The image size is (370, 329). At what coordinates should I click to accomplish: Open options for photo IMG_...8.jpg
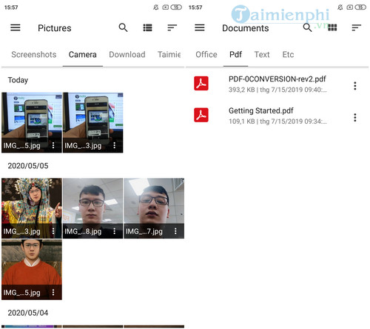pyautogui.click(x=115, y=231)
